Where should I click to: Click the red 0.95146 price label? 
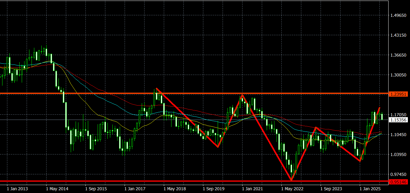coord(398,182)
